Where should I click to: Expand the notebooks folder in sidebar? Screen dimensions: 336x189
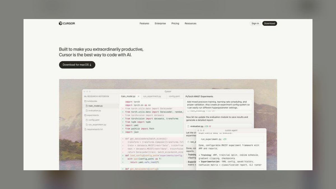[91, 101]
